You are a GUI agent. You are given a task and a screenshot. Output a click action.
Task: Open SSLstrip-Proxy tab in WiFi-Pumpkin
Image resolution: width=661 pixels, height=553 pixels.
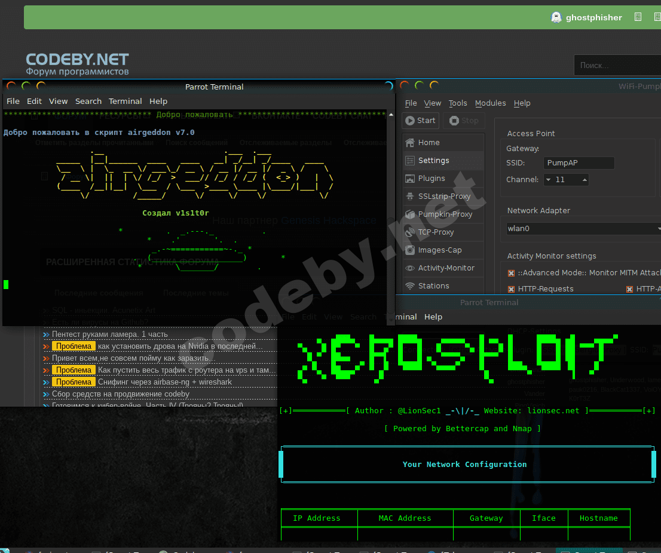click(x=443, y=196)
